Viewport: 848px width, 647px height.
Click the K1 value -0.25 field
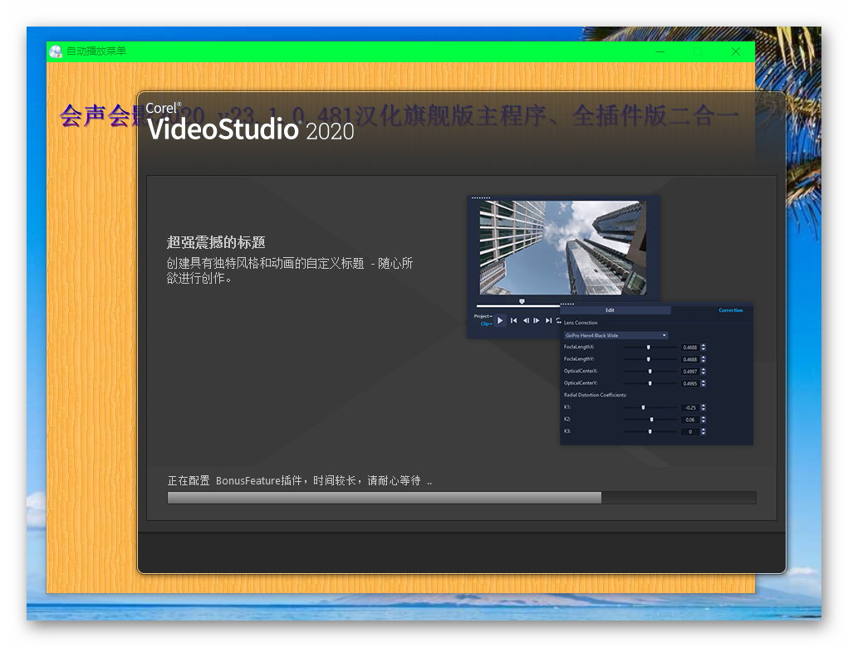tap(690, 407)
